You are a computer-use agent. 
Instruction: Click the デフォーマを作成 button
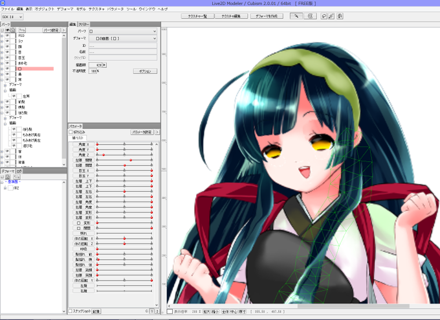pos(267,16)
